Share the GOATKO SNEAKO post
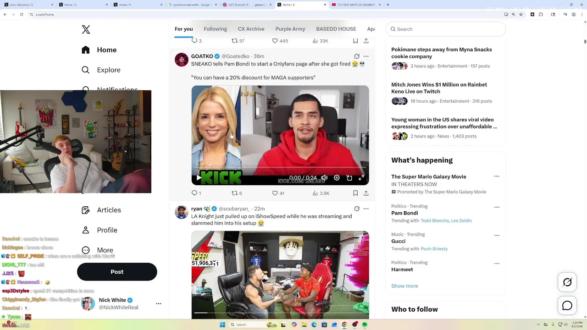The width and height of the screenshot is (587, 330). point(366,193)
